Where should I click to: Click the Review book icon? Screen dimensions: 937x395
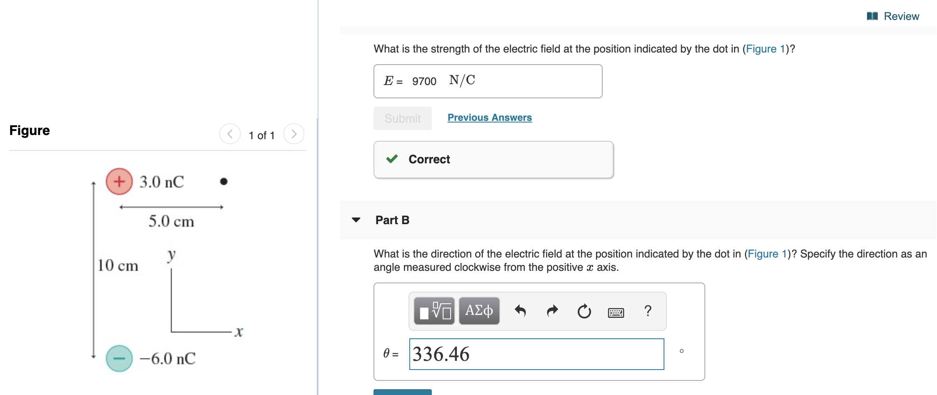click(872, 16)
